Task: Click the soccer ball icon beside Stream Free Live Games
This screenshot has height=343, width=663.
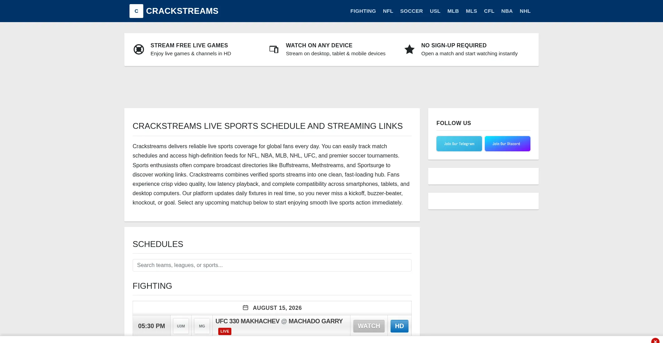Action: [x=139, y=49]
